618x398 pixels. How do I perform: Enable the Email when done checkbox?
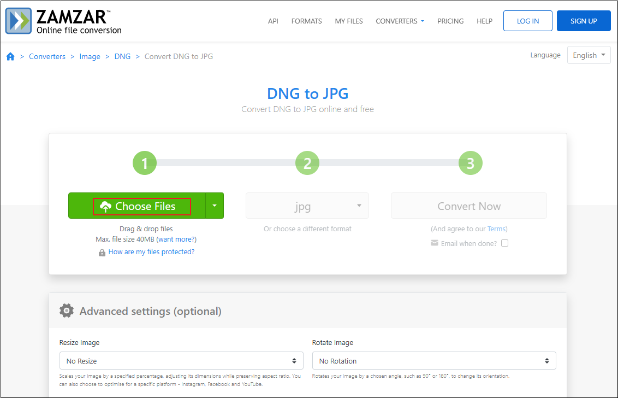[504, 243]
